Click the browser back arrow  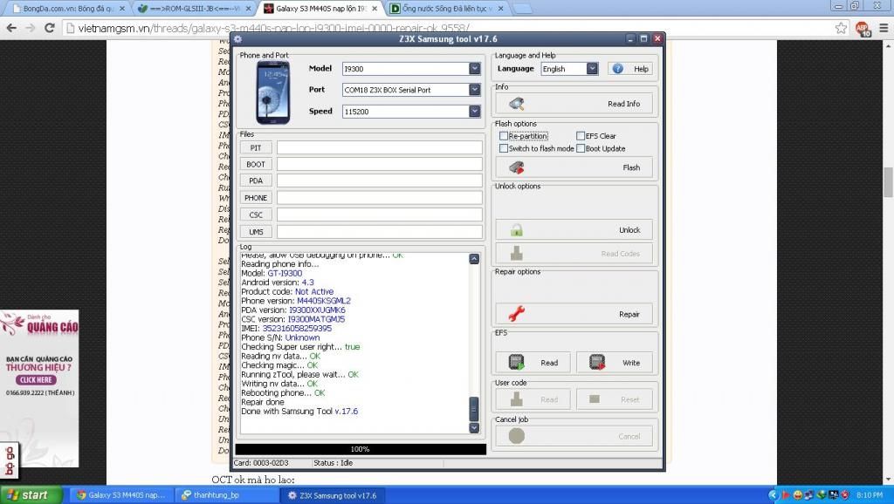11,28
